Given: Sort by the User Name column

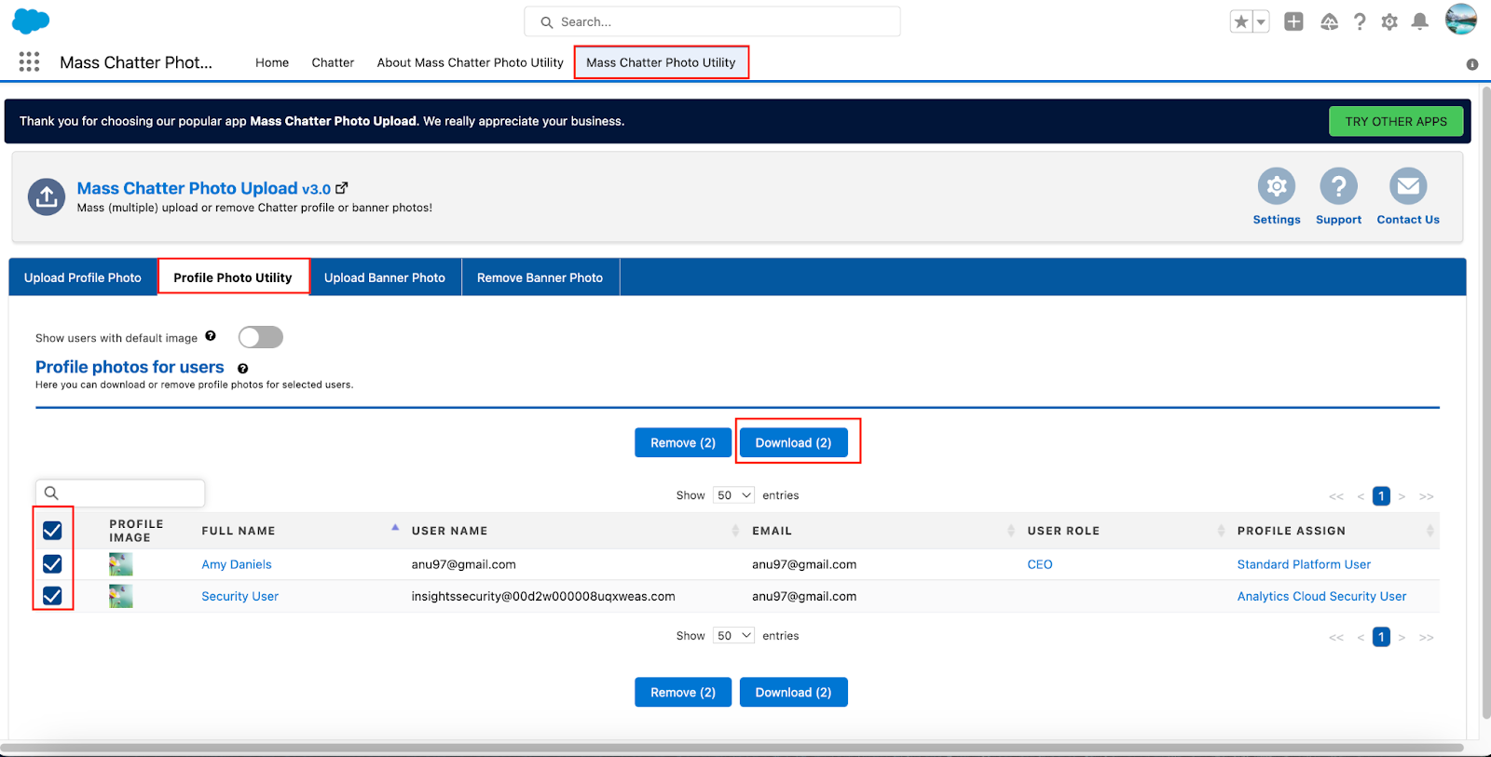Looking at the screenshot, I should (736, 531).
